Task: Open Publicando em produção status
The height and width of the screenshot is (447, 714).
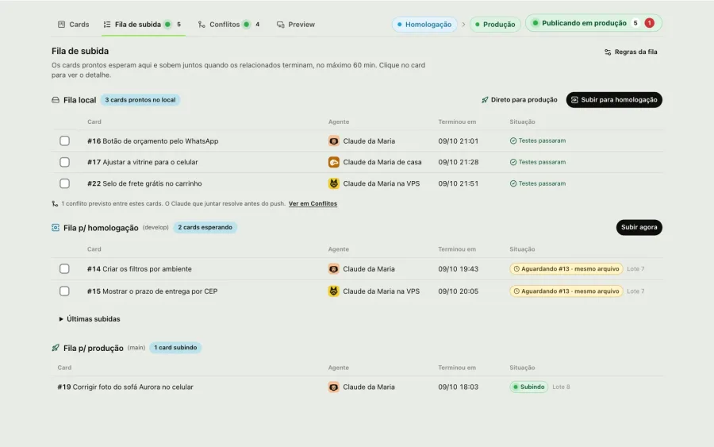Action: tap(593, 23)
